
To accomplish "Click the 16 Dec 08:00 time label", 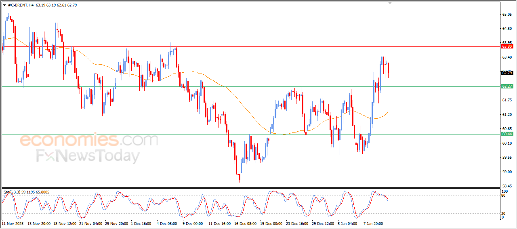I will pos(246,223).
